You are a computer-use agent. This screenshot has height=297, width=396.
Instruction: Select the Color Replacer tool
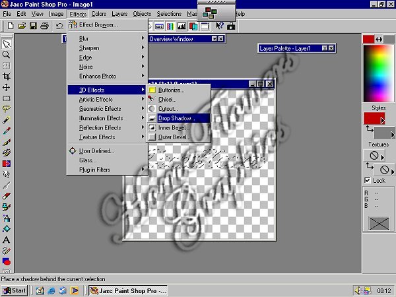7,164
